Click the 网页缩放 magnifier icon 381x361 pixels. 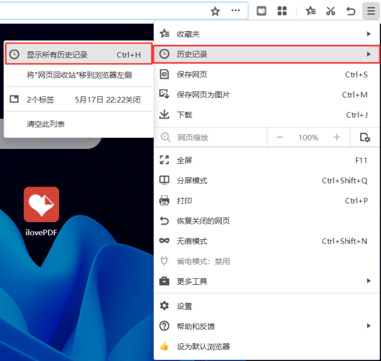(x=166, y=137)
